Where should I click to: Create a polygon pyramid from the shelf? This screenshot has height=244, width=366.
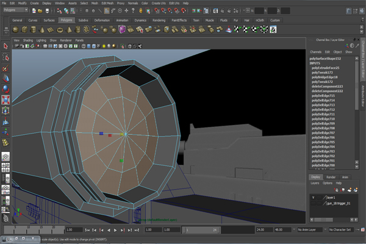[x=69, y=30]
